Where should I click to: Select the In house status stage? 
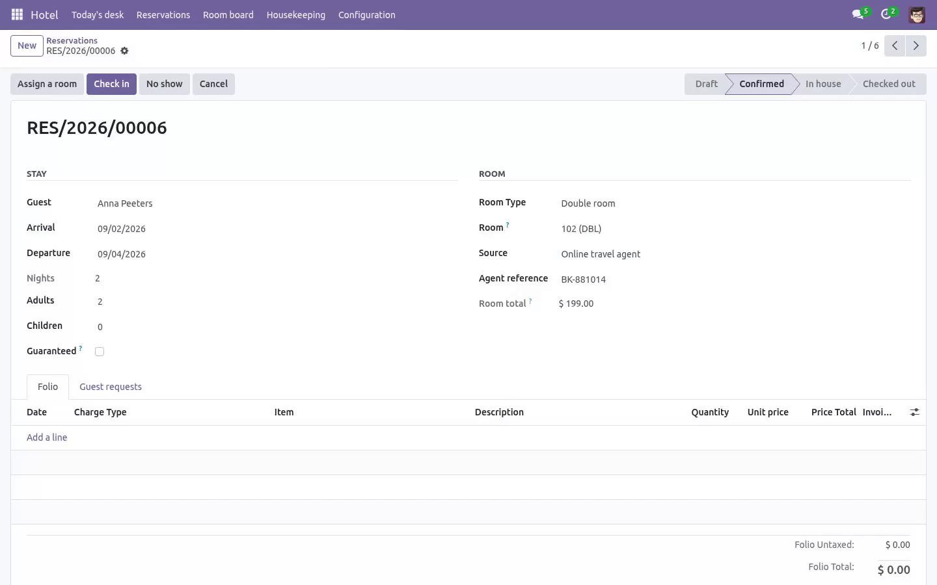[823, 84]
